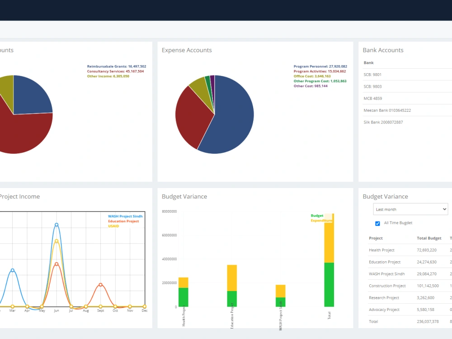The width and height of the screenshot is (452, 339).
Task: Click the Bank Accounts panel title
Action: 383,50
